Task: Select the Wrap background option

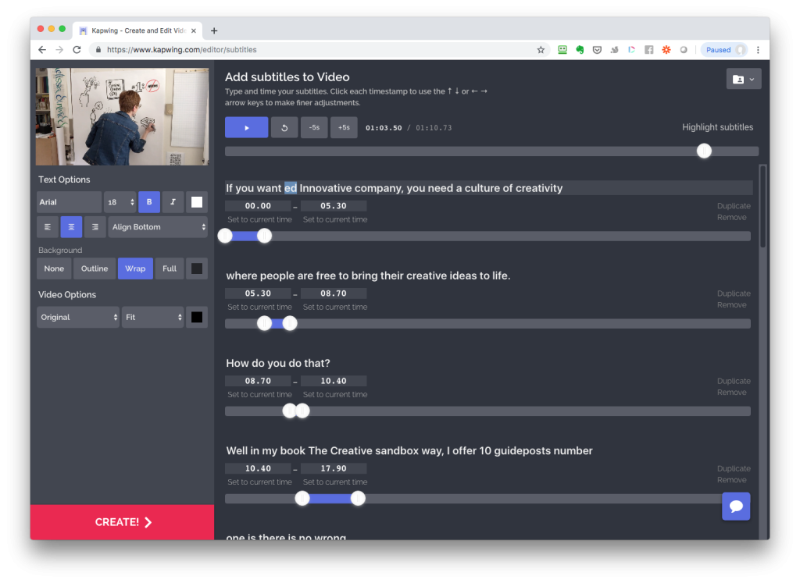Action: 135,268
